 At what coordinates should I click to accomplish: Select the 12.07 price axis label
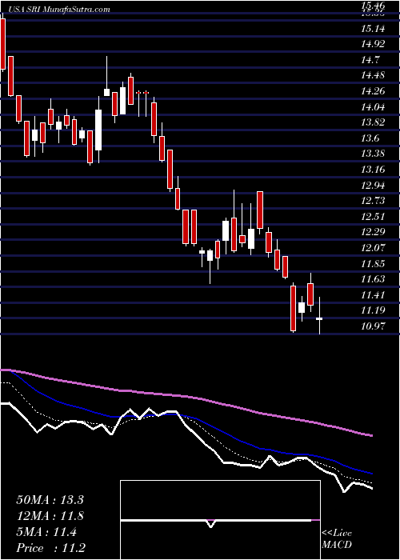click(x=374, y=247)
